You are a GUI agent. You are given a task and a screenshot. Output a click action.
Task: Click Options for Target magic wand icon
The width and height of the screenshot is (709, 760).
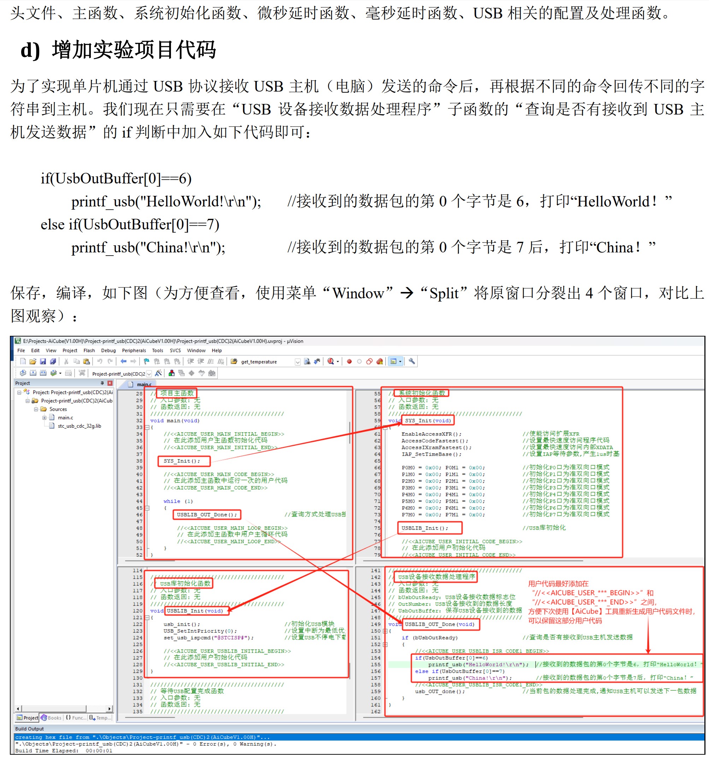[x=158, y=374]
